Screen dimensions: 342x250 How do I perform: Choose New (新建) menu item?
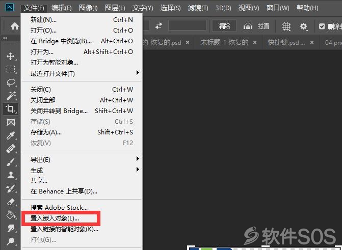(x=82, y=20)
